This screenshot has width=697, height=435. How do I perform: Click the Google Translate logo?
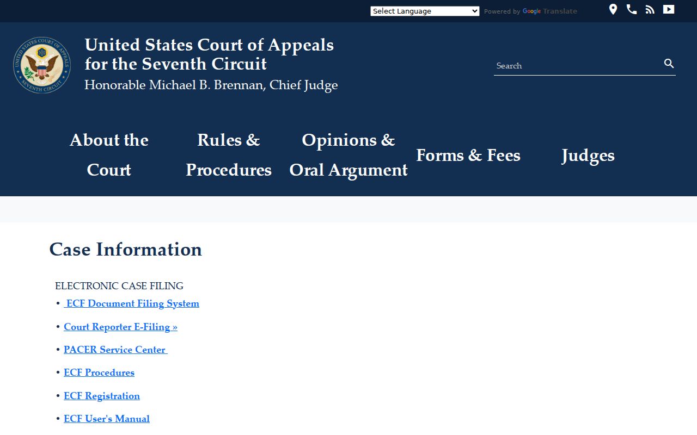550,11
